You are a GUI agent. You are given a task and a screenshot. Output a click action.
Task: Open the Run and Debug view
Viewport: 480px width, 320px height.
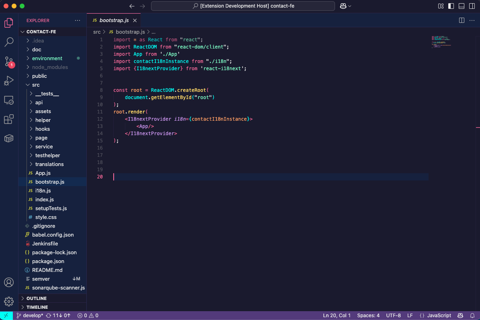tap(9, 81)
